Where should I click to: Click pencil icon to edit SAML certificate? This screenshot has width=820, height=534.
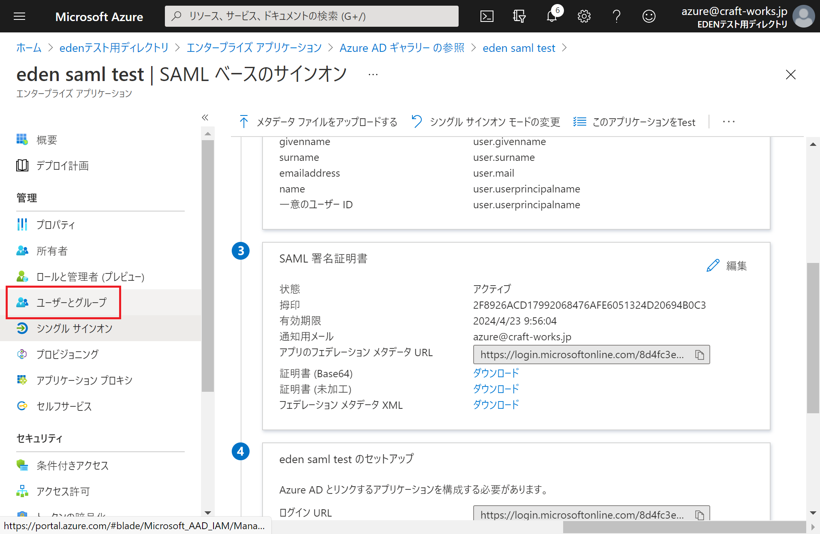click(x=713, y=266)
